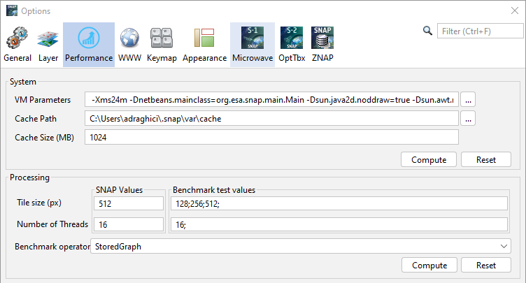
Task: Switch to WWW globe settings
Action: (x=129, y=45)
